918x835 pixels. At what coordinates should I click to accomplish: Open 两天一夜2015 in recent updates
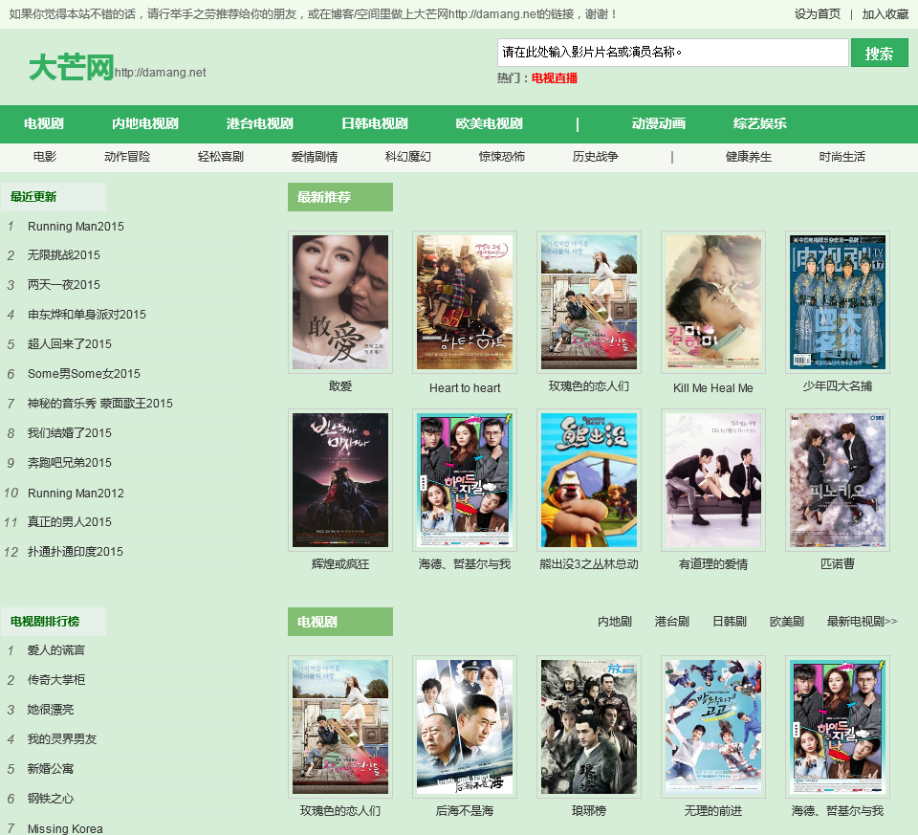[64, 285]
